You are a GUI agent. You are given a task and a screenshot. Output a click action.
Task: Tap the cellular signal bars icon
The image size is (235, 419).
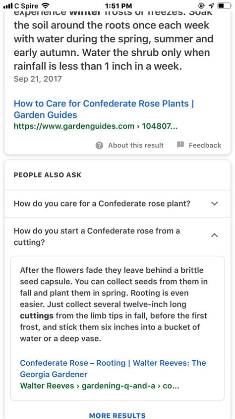8,5
